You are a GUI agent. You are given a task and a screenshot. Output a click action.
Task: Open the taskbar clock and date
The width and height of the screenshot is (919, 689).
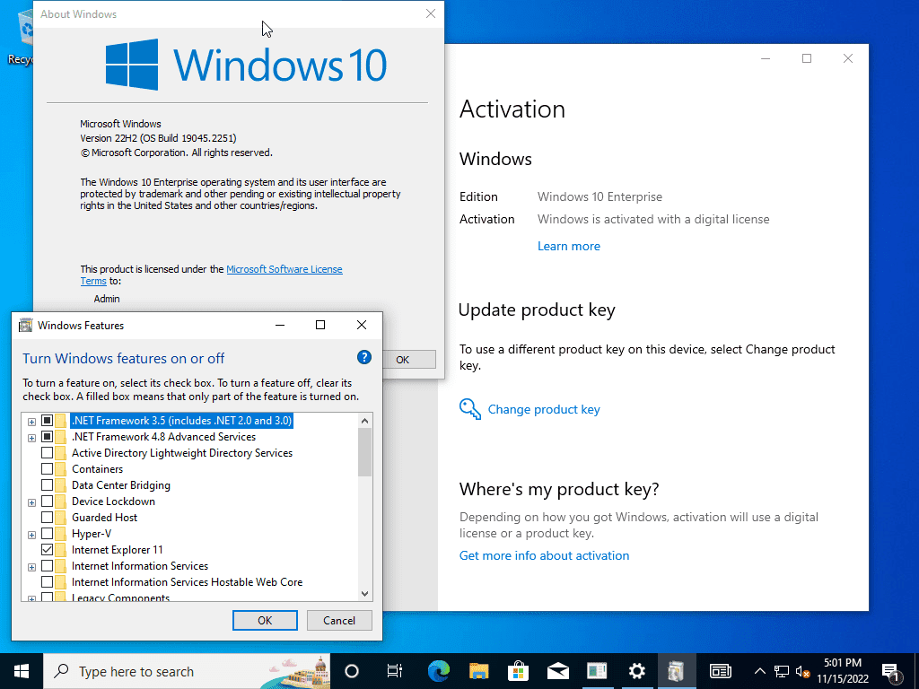tap(843, 671)
